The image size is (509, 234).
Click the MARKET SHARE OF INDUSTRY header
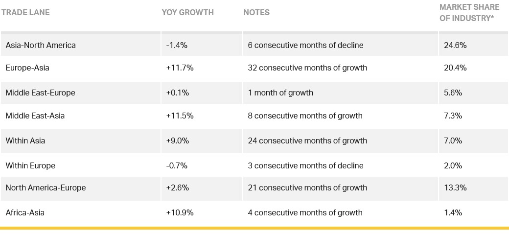(469, 13)
